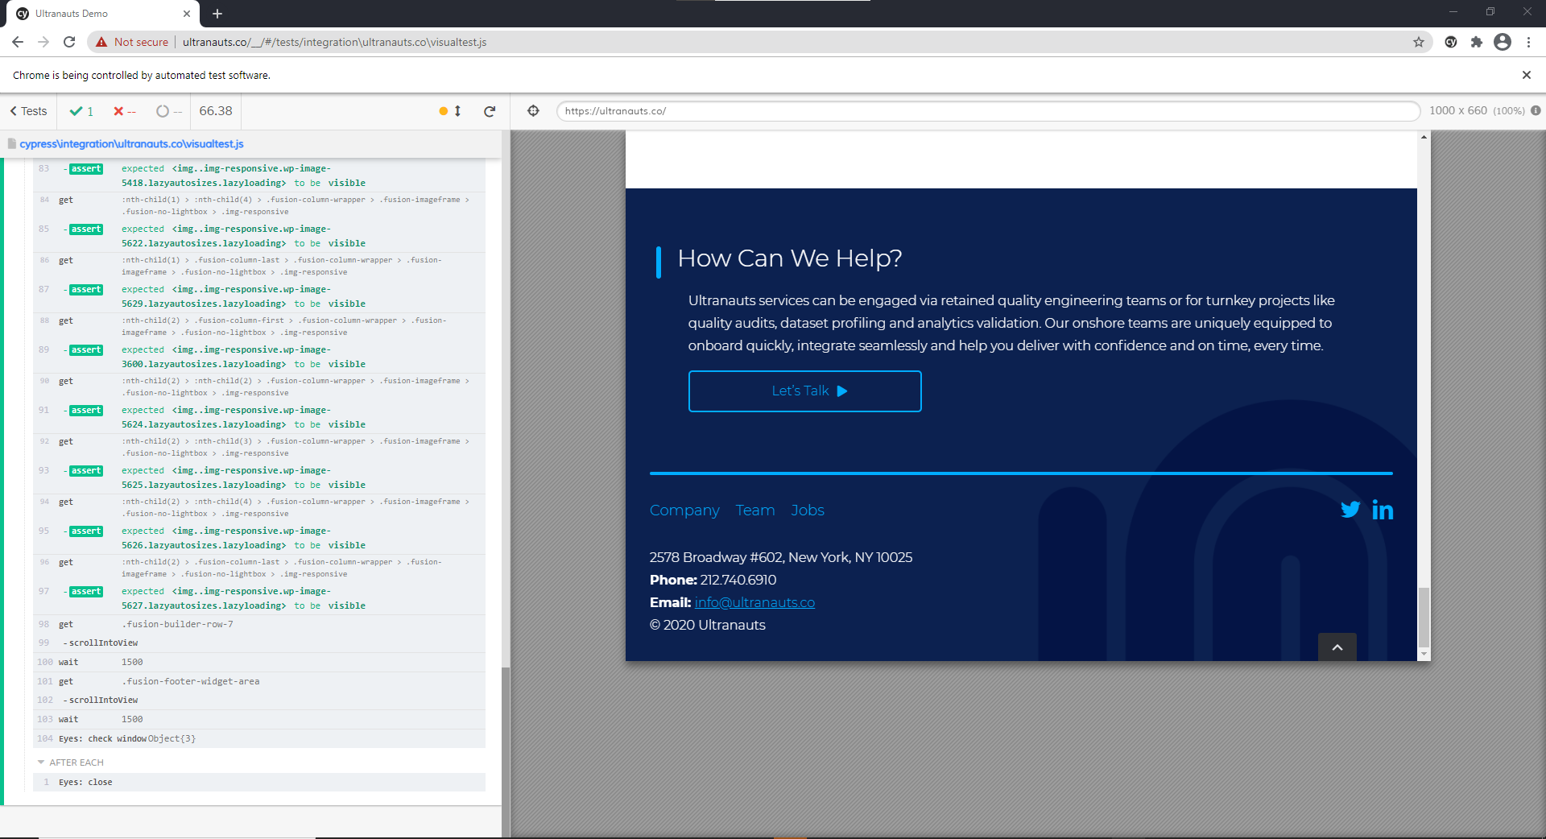Viewport: 1546px width, 839px height.
Task: Select Eyes: check window command row 104
Action: tap(259, 738)
